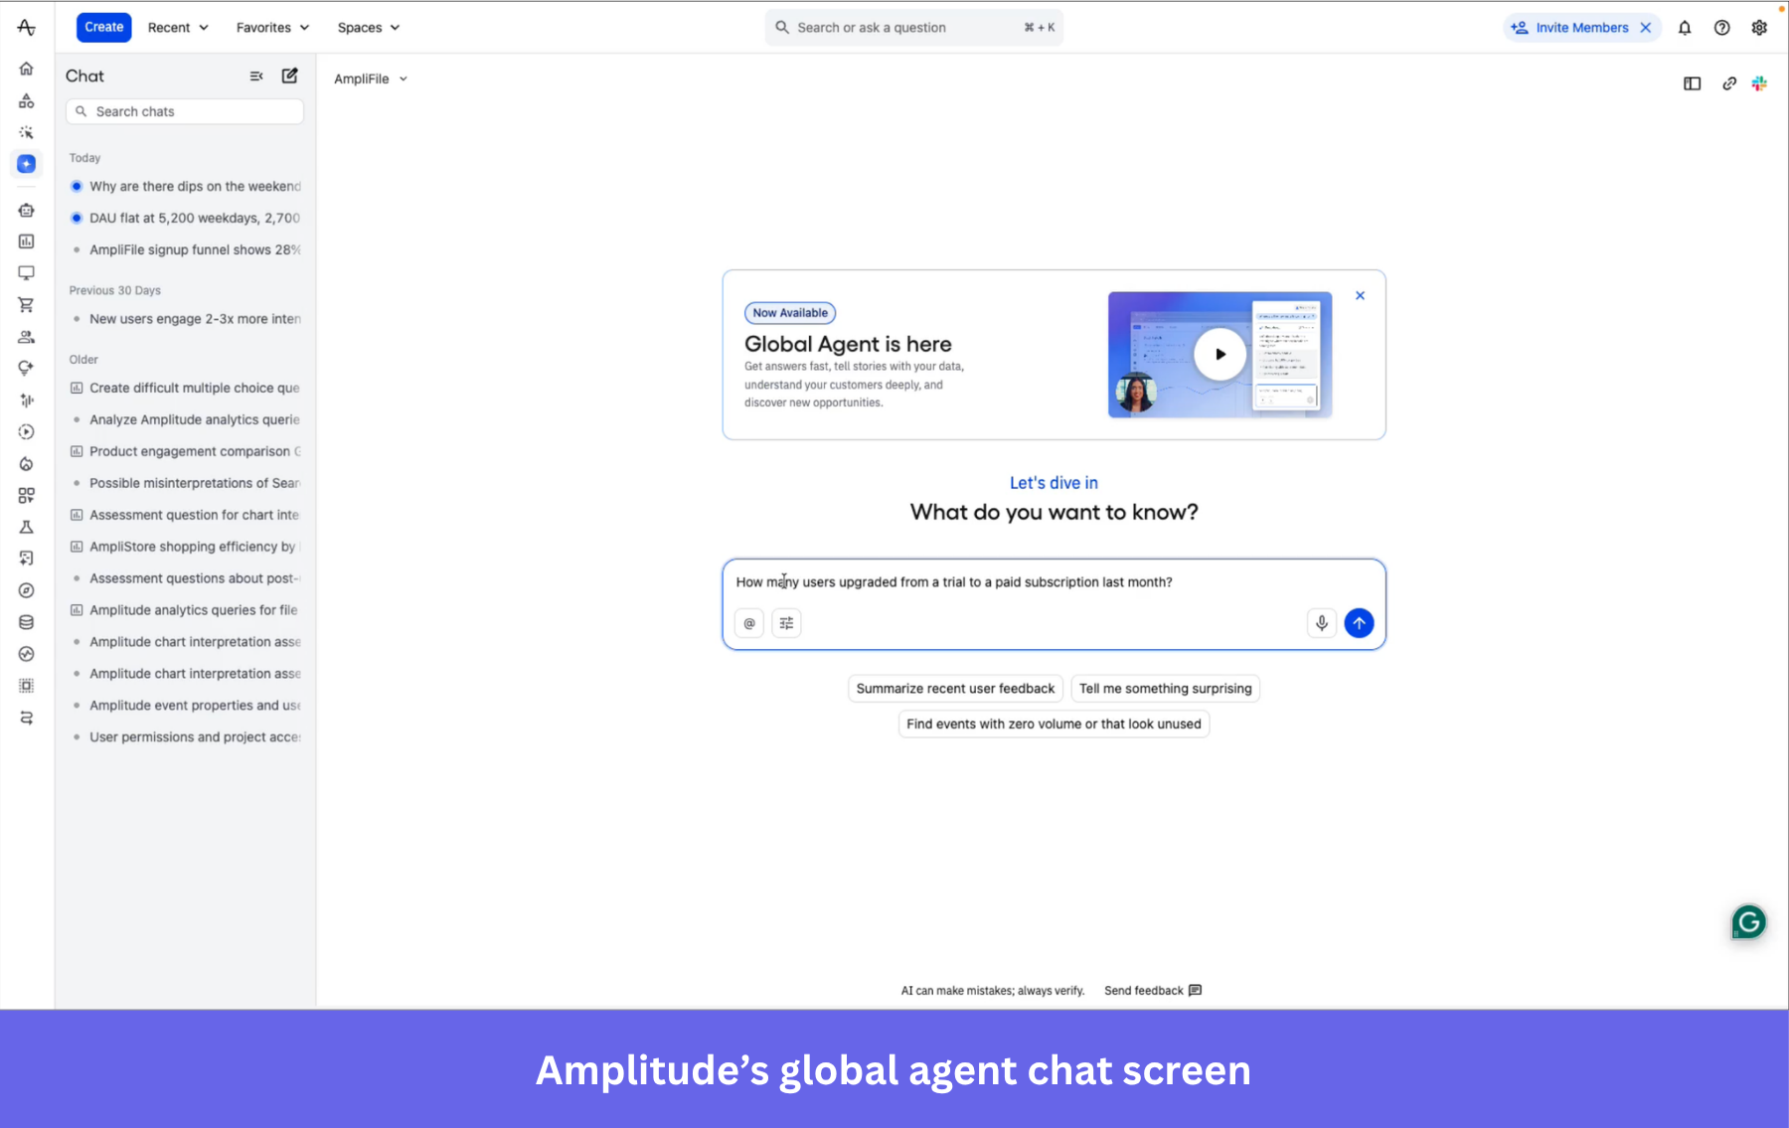Image resolution: width=1789 pixels, height=1128 pixels.
Task: Click the microphone voice input icon
Action: pyautogui.click(x=1322, y=623)
